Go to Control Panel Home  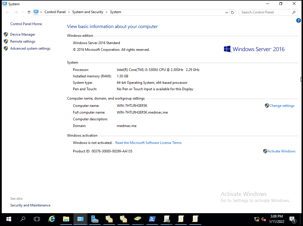(x=26, y=24)
